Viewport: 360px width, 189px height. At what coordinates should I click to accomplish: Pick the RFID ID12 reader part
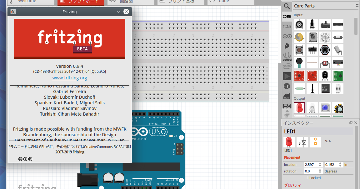pos(325,89)
